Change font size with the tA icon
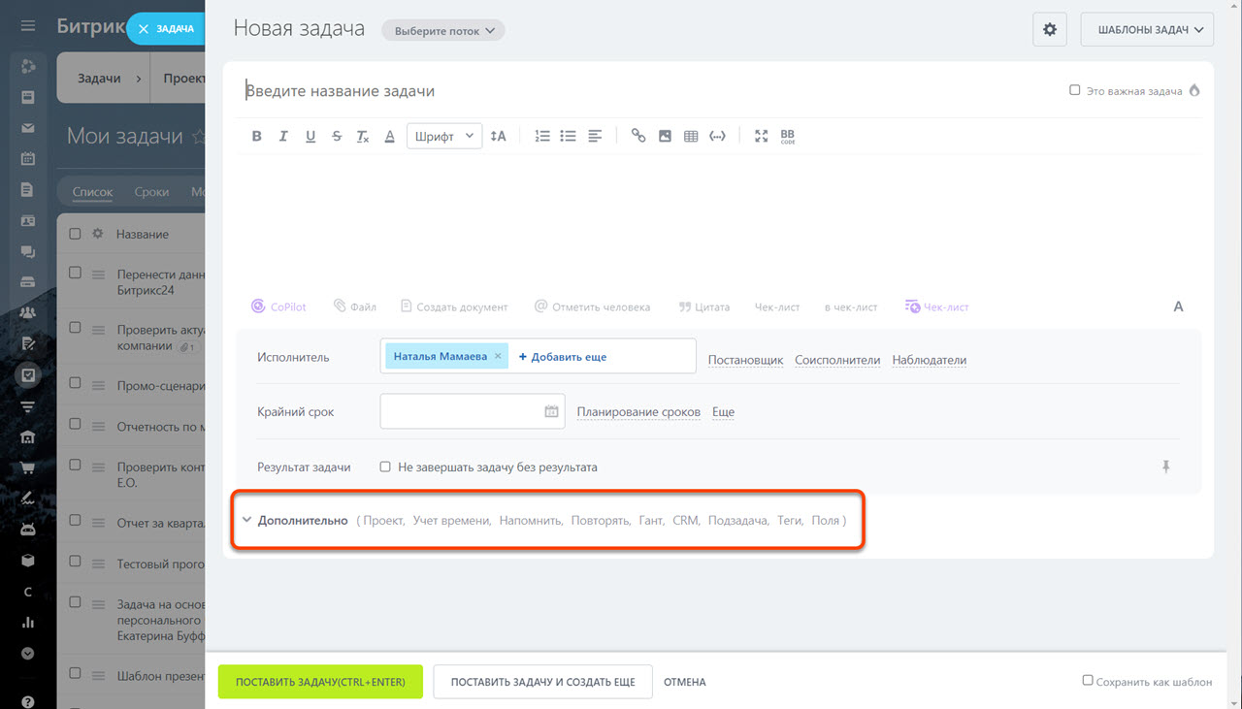Viewport: 1242px width, 709px height. point(498,136)
